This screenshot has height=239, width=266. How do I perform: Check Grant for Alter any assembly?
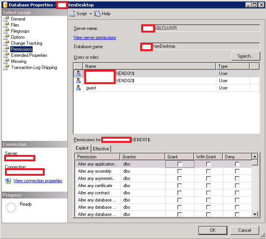tap(180, 171)
